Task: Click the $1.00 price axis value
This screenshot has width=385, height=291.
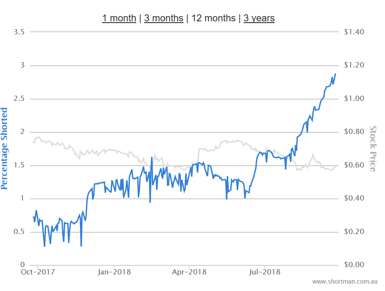Action: point(354,98)
